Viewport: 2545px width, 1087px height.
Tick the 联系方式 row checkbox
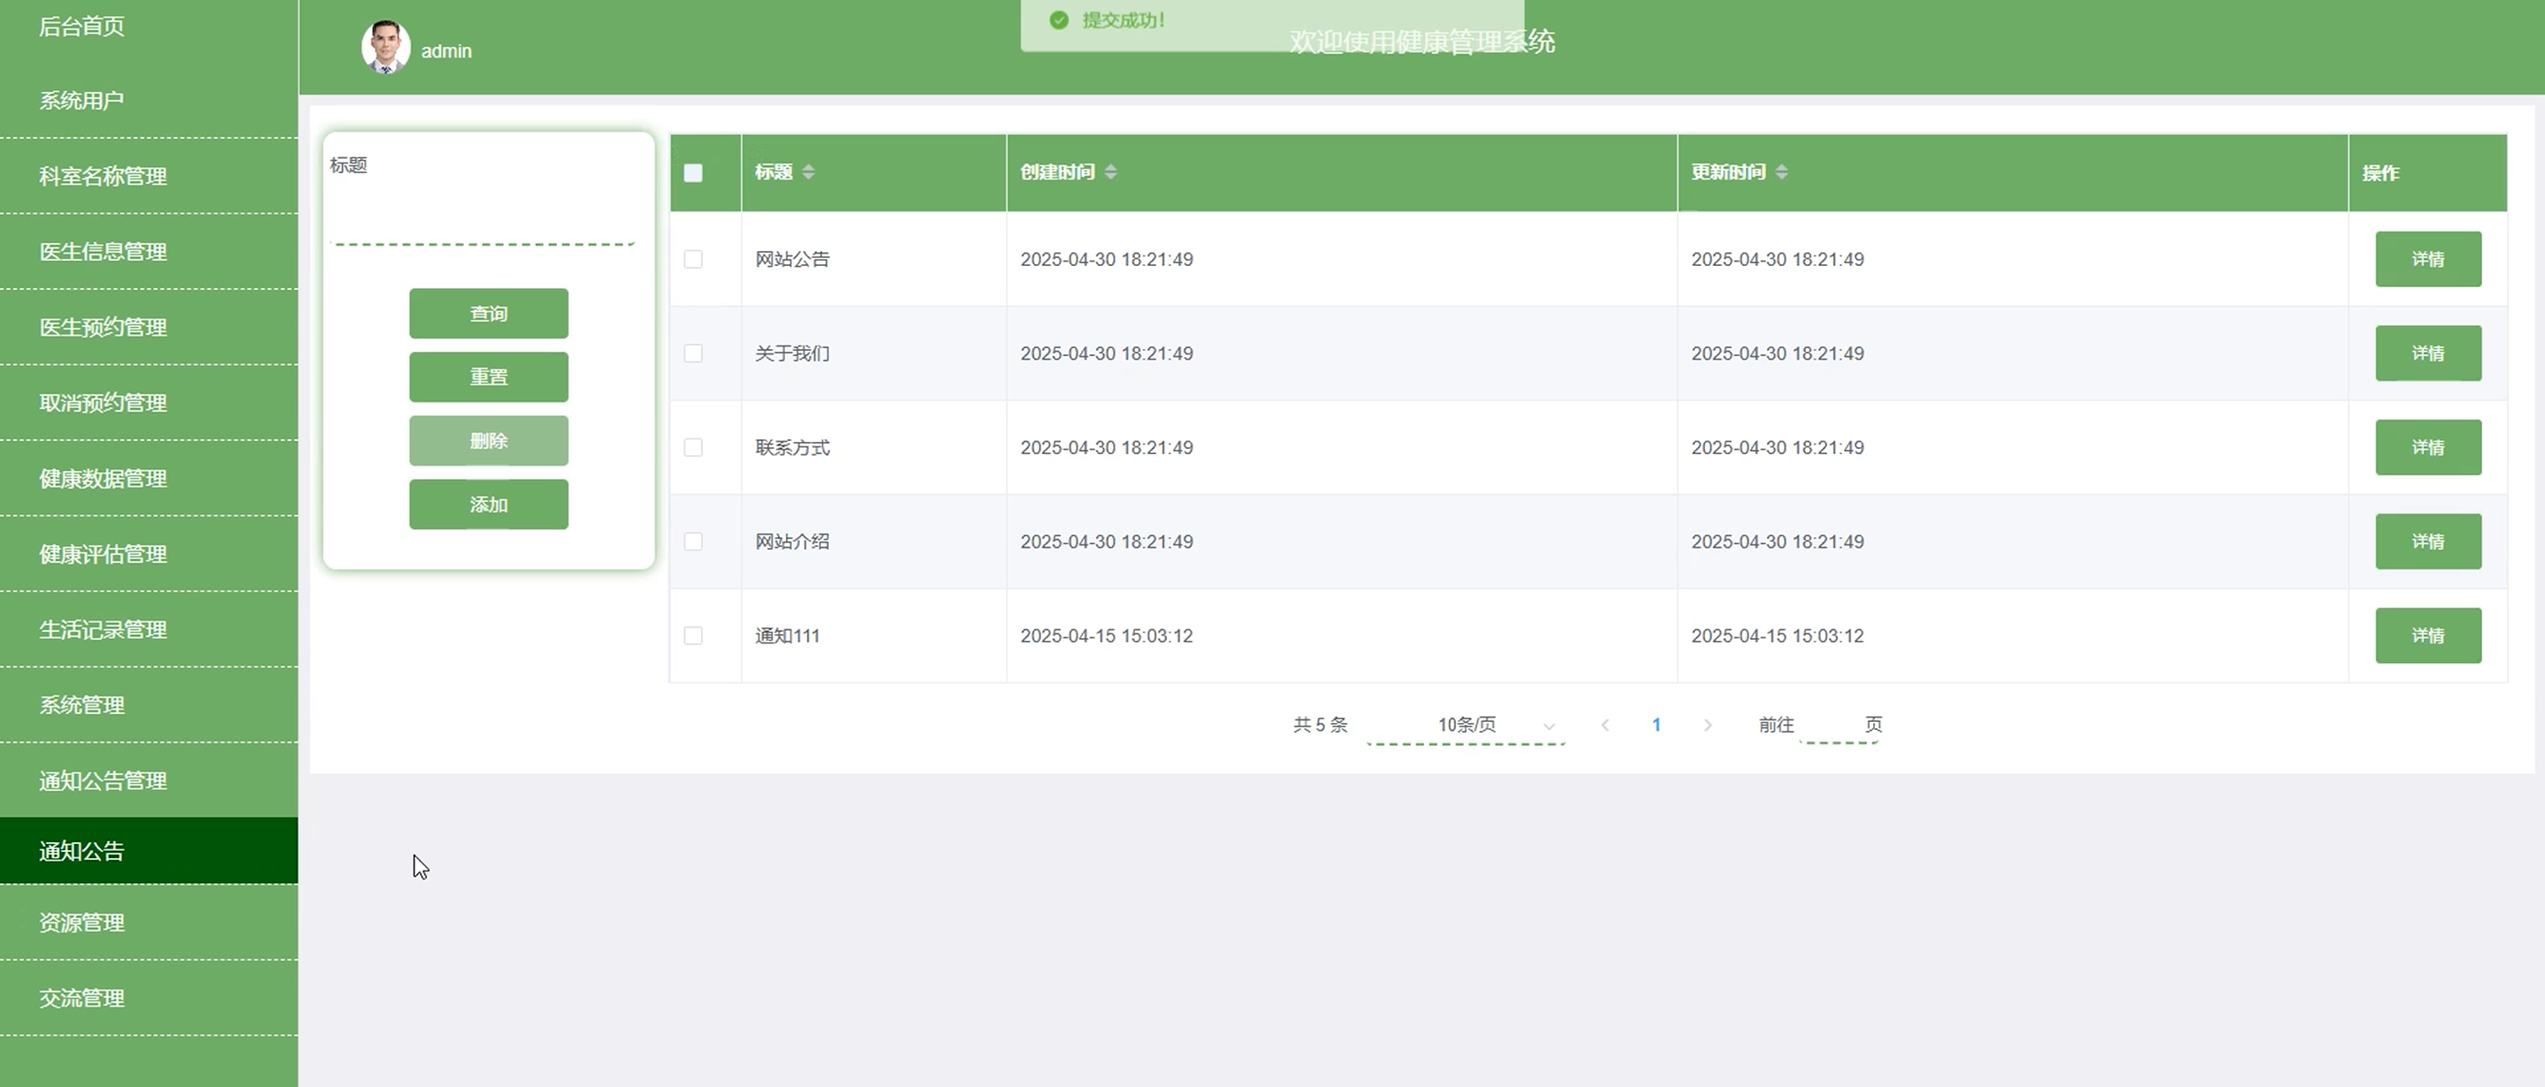pyautogui.click(x=694, y=447)
